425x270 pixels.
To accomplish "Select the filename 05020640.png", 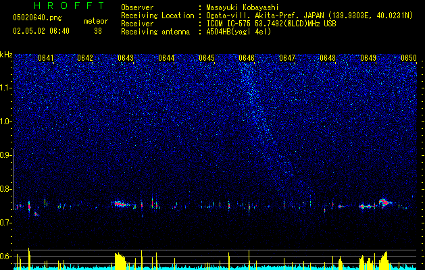I will pyautogui.click(x=37, y=18).
